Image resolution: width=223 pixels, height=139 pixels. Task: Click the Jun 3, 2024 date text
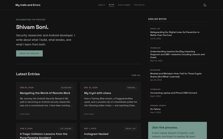pos(26,128)
